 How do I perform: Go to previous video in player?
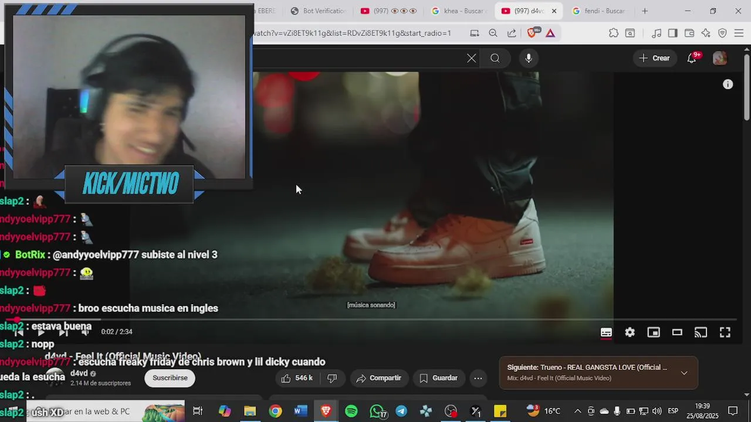pyautogui.click(x=19, y=332)
